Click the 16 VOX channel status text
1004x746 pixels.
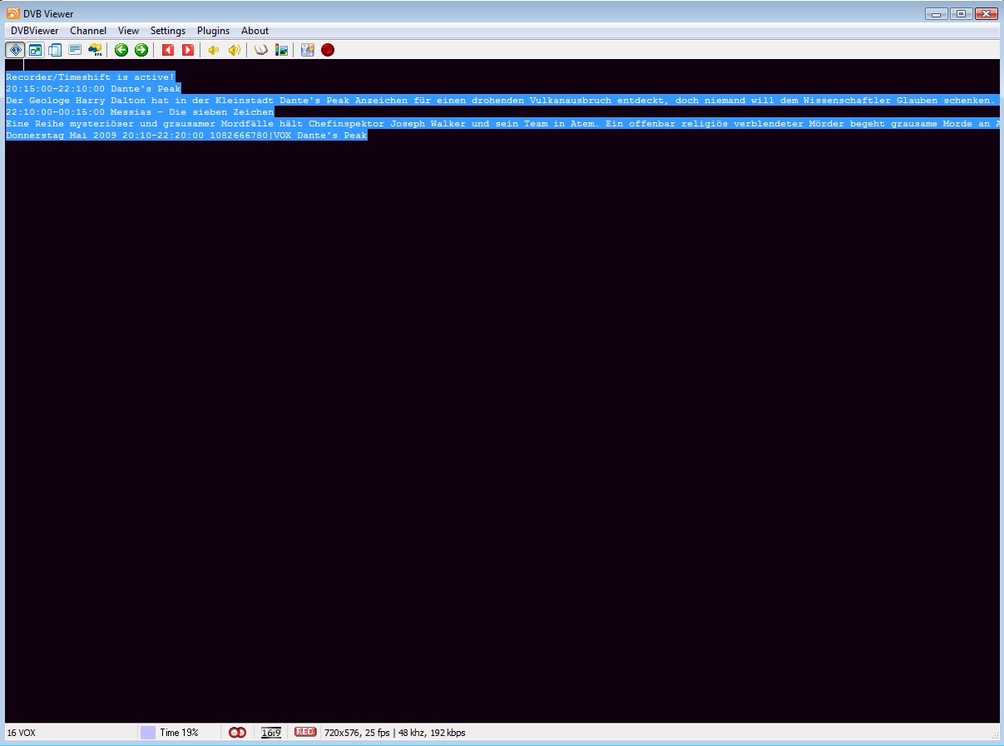click(22, 733)
